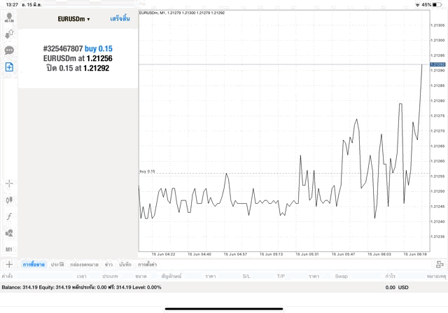Image resolution: width=448 pixels, height=313 pixels.
Task: Open การตั้งค่า settings tab
Action: coord(148,265)
